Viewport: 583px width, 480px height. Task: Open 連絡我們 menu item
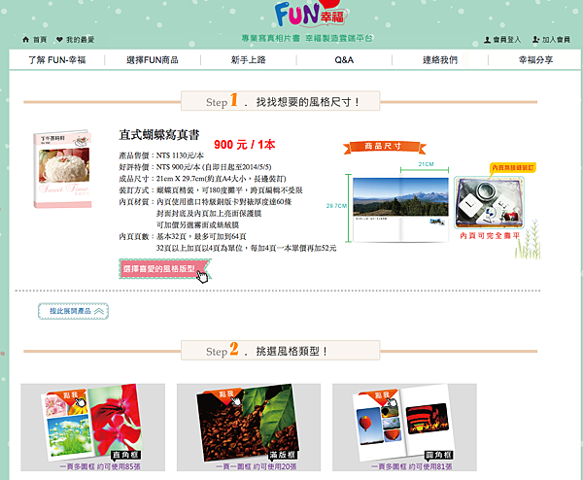tap(440, 60)
